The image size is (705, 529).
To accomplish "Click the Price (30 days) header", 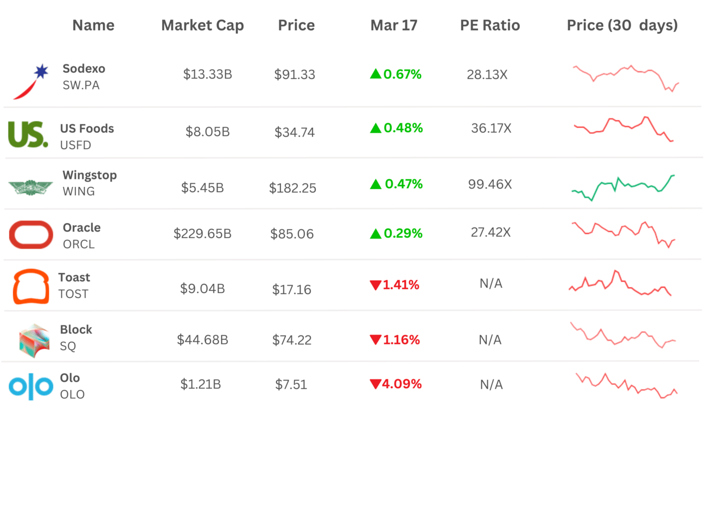I will click(622, 25).
